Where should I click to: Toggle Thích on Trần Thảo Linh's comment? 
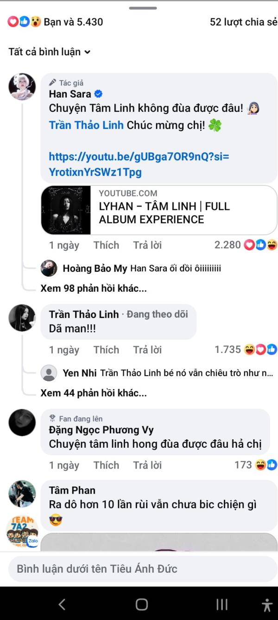106,350
